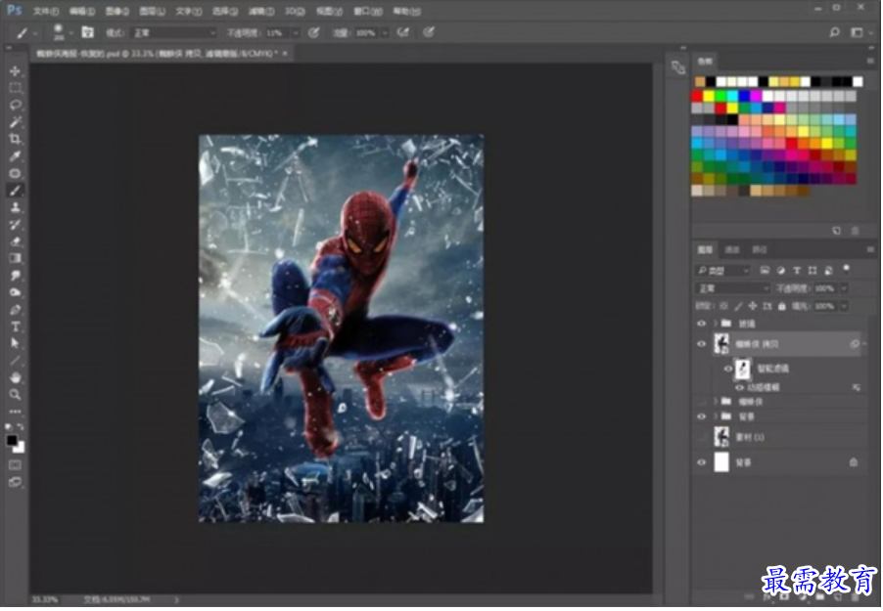Screen dimensions: 883x611
Task: Select the Clone Stamp tool
Action: [16, 207]
